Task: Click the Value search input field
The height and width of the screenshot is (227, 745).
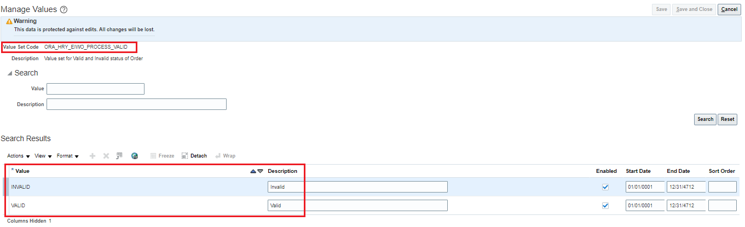Action: (95, 89)
